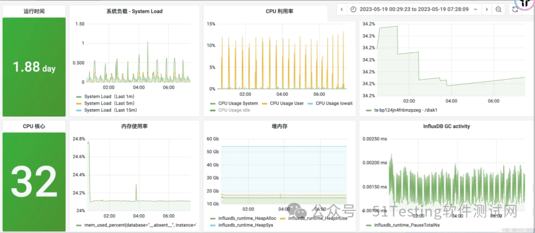
Task: Open the 堆内存 panel title menu
Action: 279,126
